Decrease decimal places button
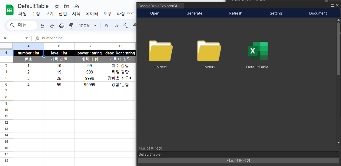 click(x=126, y=26)
